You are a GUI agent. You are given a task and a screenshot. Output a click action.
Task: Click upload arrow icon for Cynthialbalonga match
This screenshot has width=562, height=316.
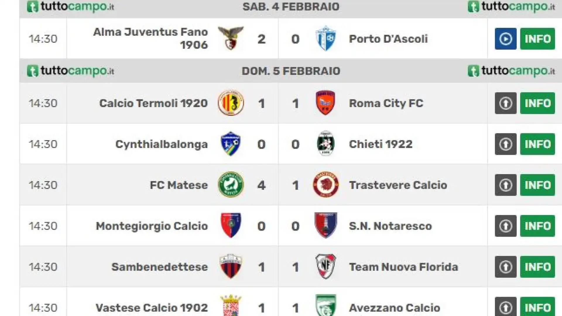(x=506, y=144)
